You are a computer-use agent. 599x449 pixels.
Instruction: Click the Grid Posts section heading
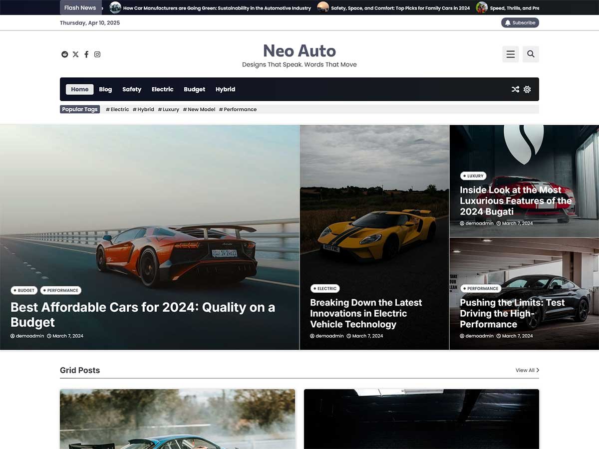80,370
